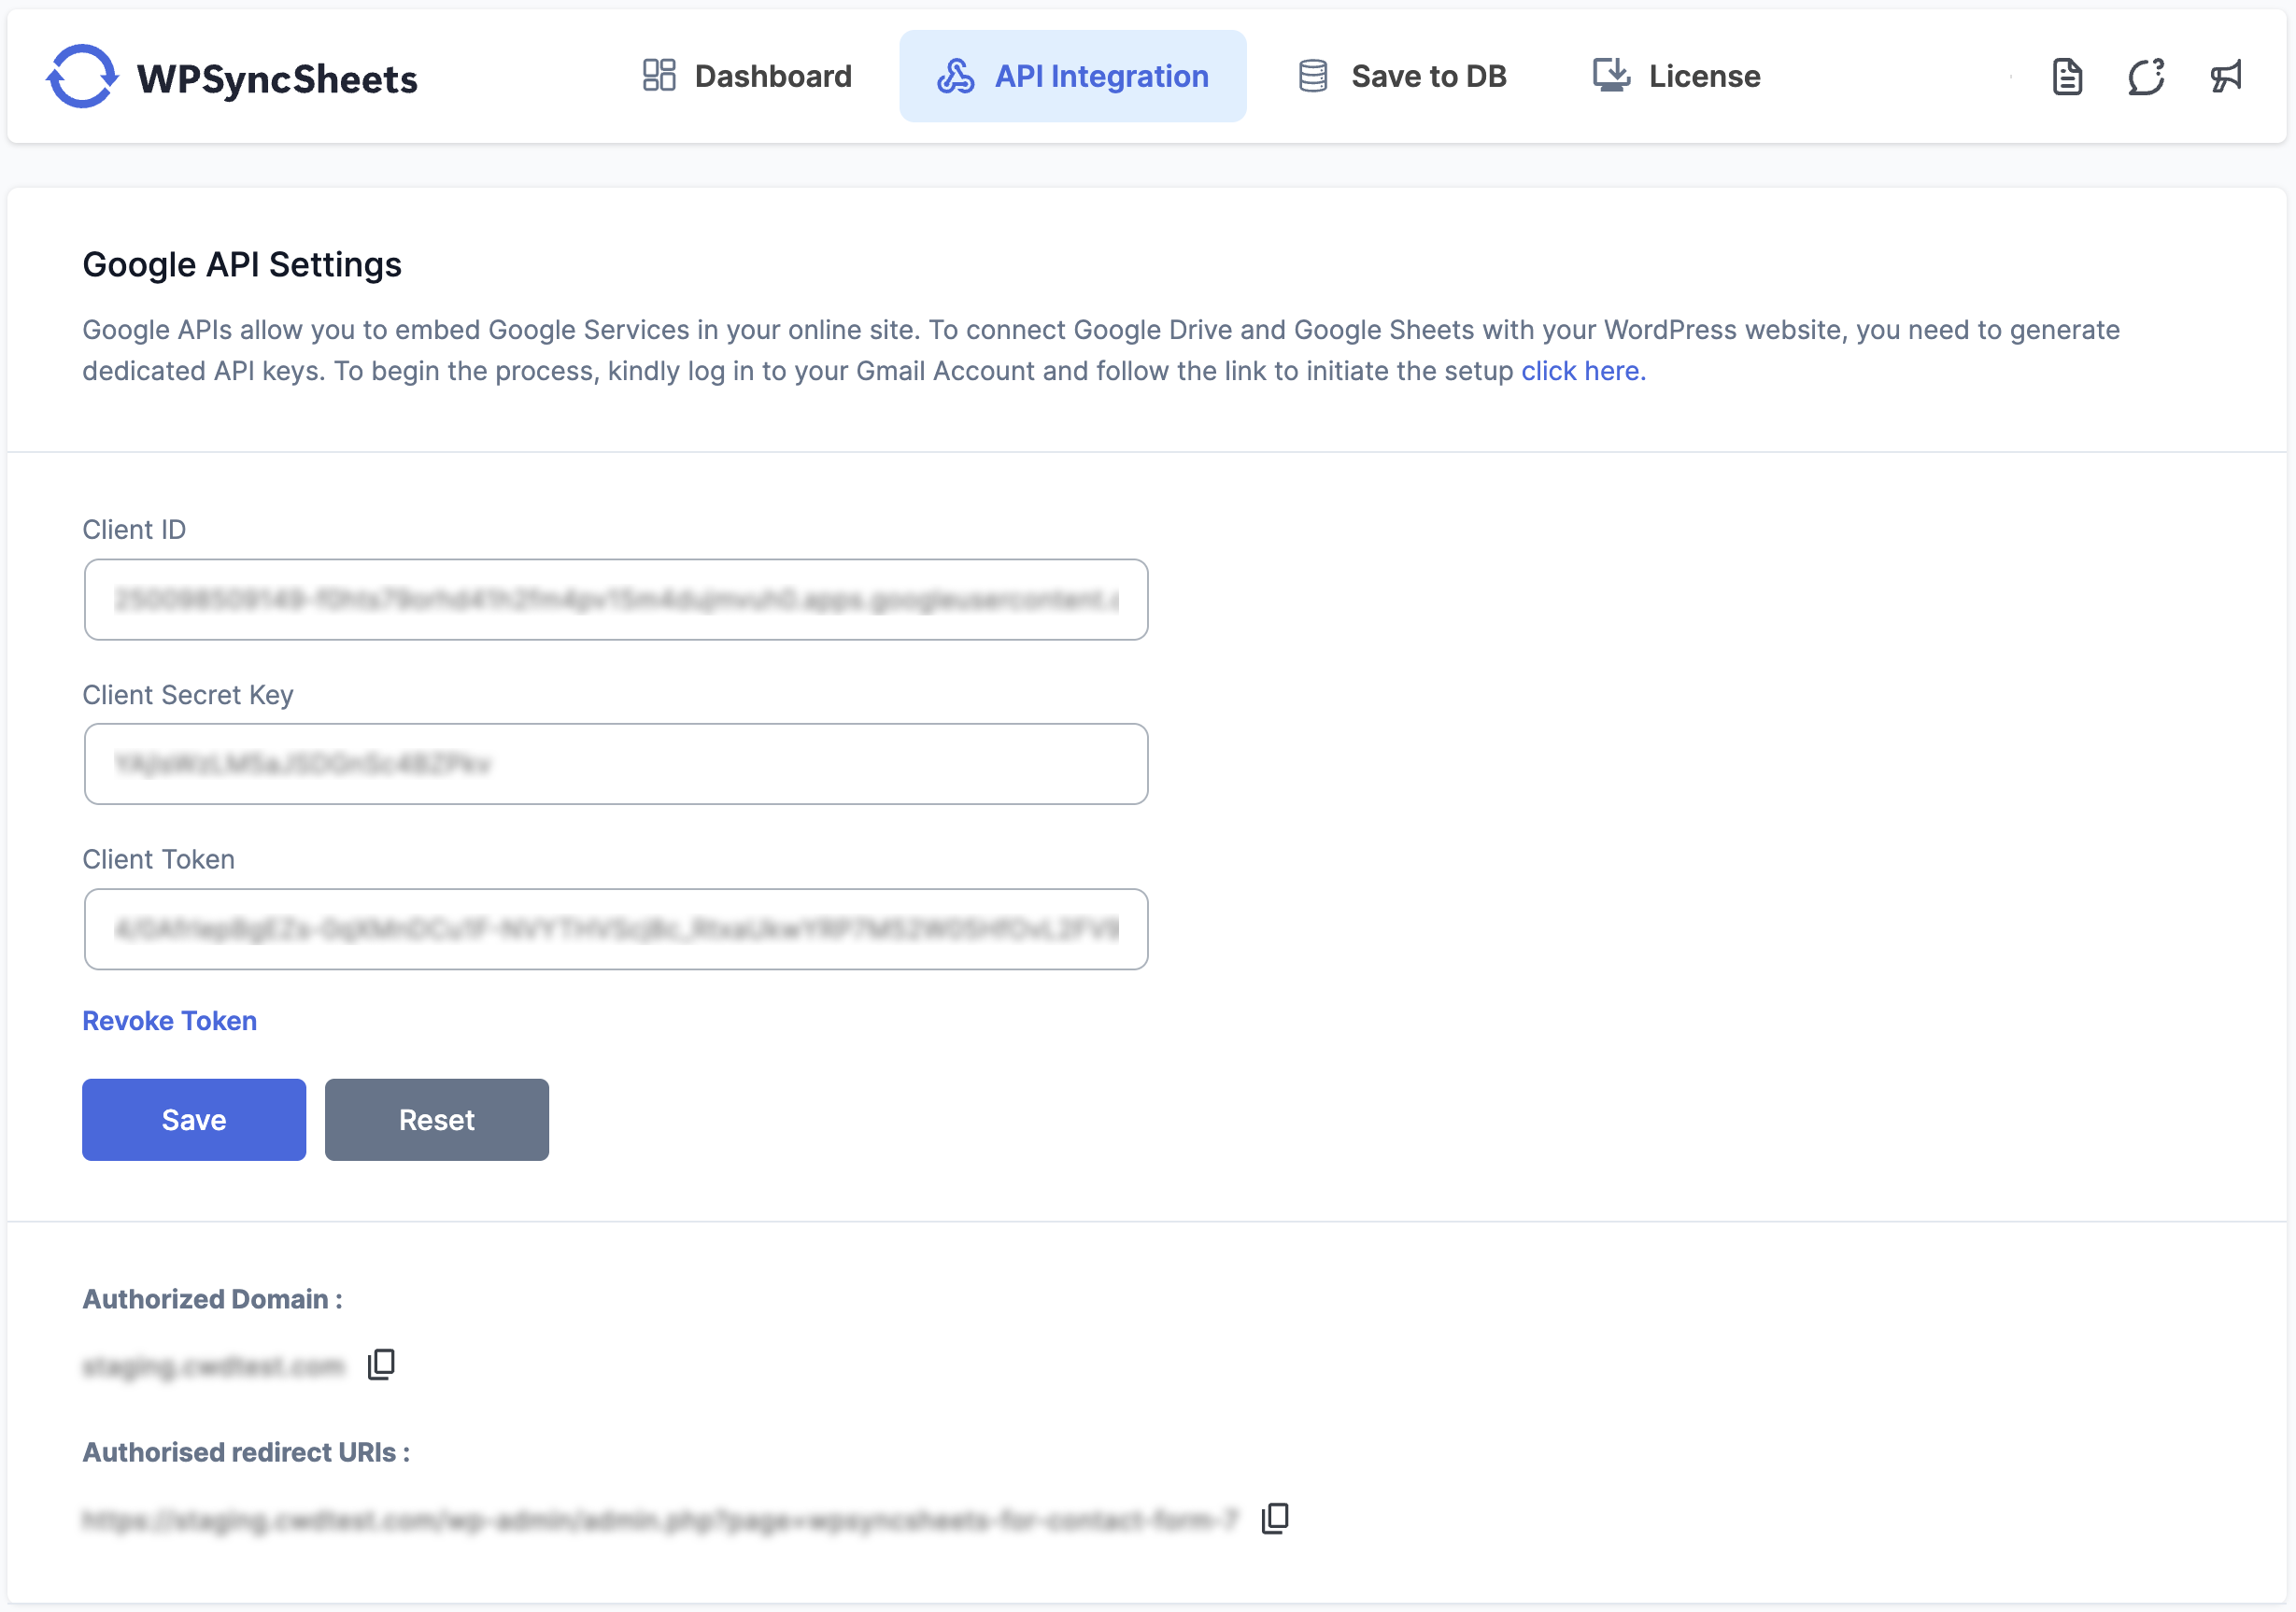Focus the Client ID input field
Screen dimensions: 2296x1612
pos(616,600)
